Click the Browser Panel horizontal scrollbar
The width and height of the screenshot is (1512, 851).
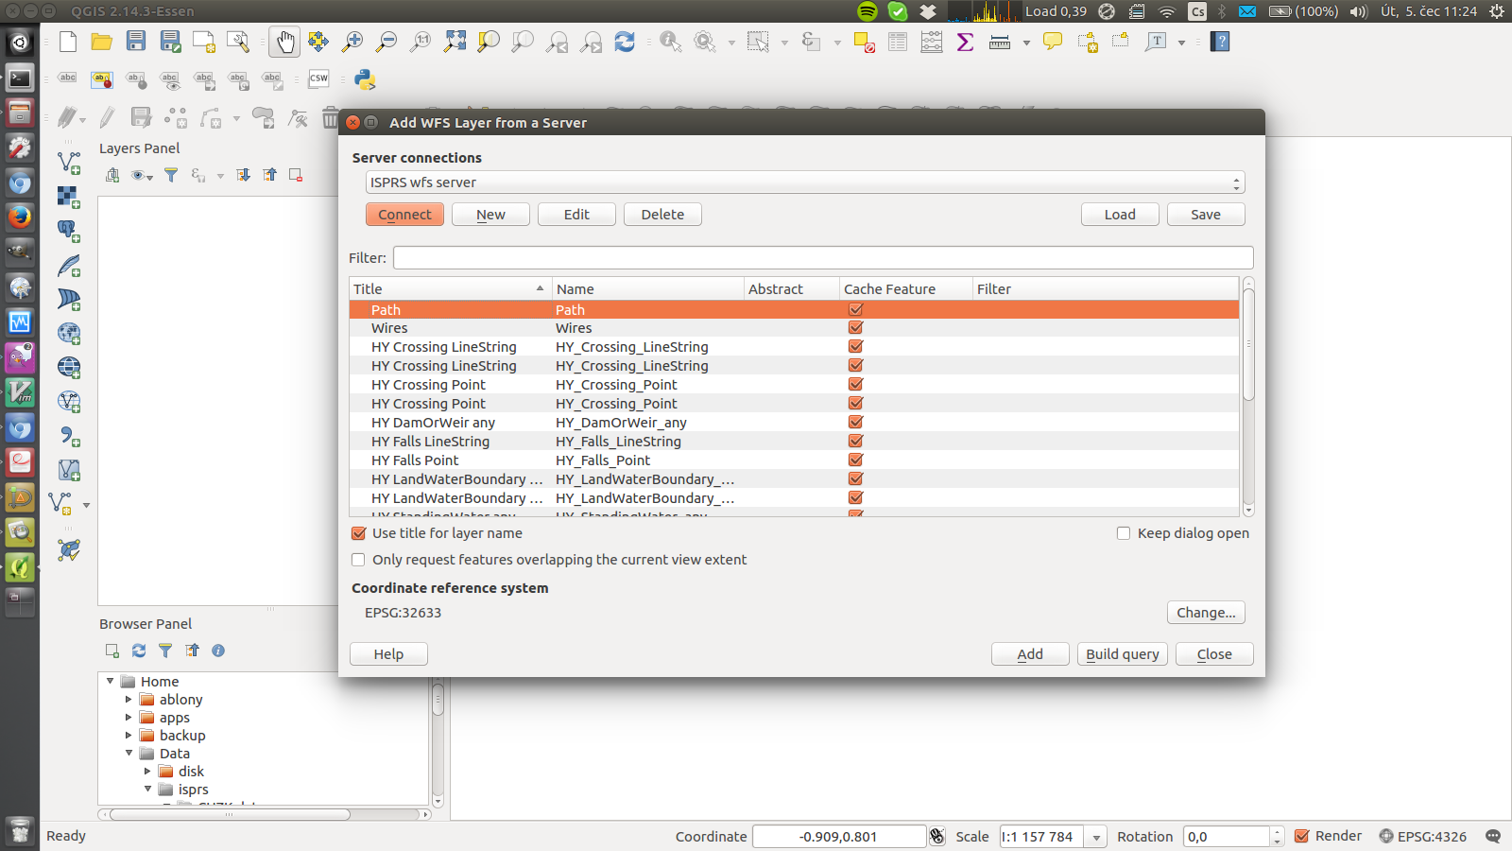[x=265, y=814]
